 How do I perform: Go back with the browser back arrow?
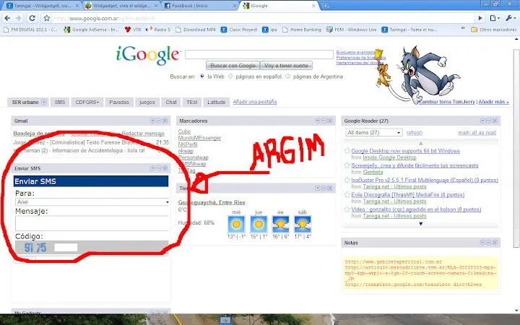[7, 18]
